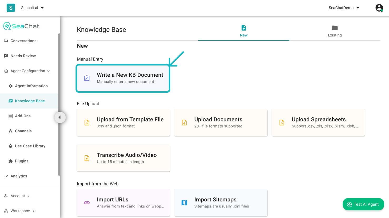
Task: Click the Existing folder icon
Action: pos(335,28)
